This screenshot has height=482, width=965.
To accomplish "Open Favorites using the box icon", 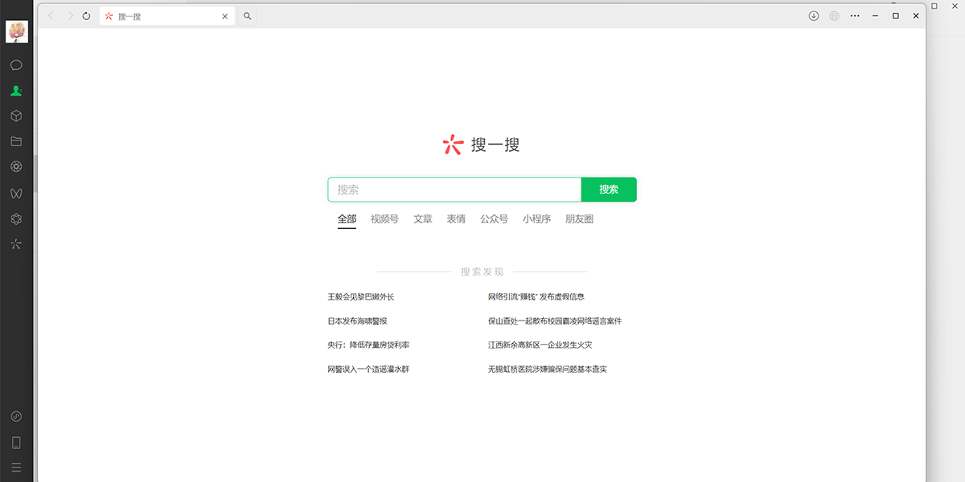I will [x=16, y=115].
